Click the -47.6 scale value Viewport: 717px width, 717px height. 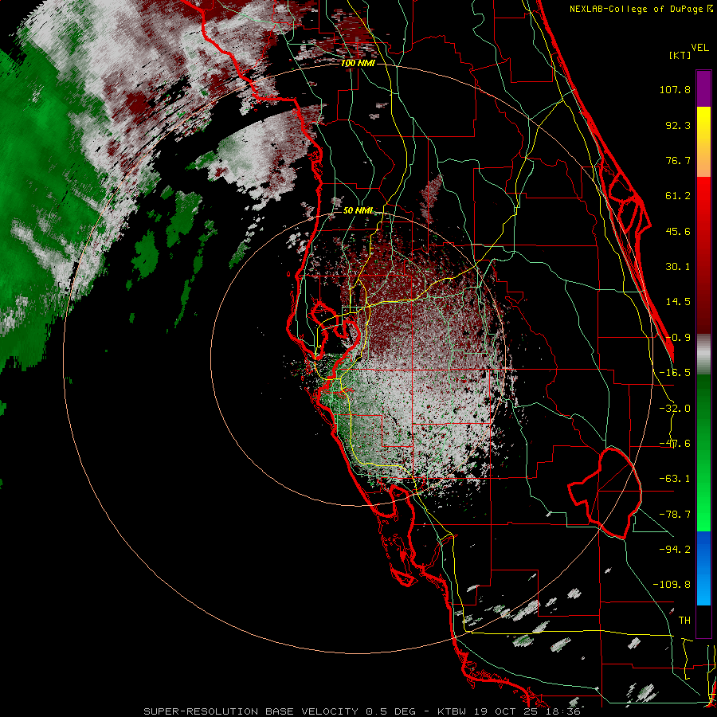tap(675, 444)
